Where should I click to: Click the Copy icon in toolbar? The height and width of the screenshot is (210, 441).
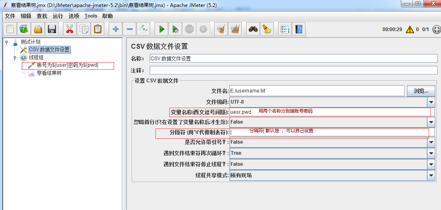84,29
